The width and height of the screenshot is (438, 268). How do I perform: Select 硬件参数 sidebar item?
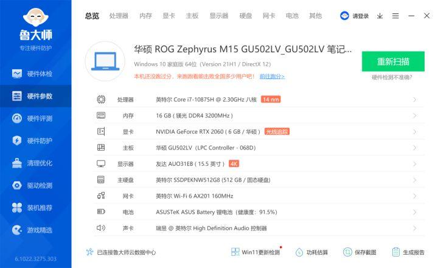click(35, 96)
